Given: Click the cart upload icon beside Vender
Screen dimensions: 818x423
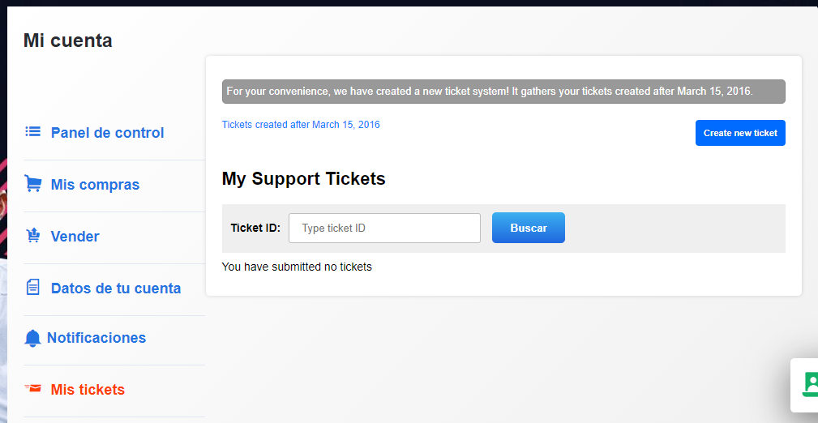Looking at the screenshot, I should click(x=33, y=235).
